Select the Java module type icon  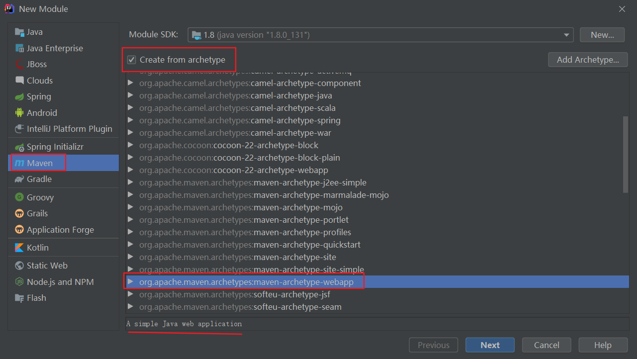click(19, 32)
